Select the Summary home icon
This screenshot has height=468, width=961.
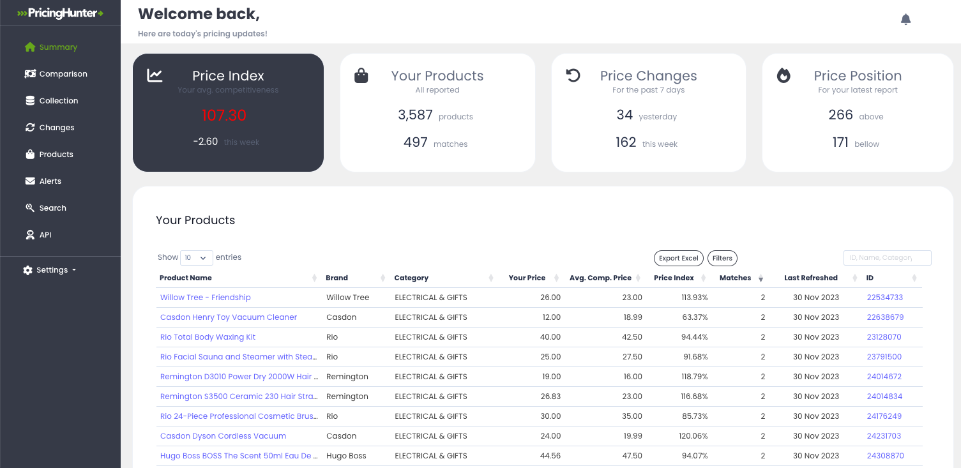[29, 47]
